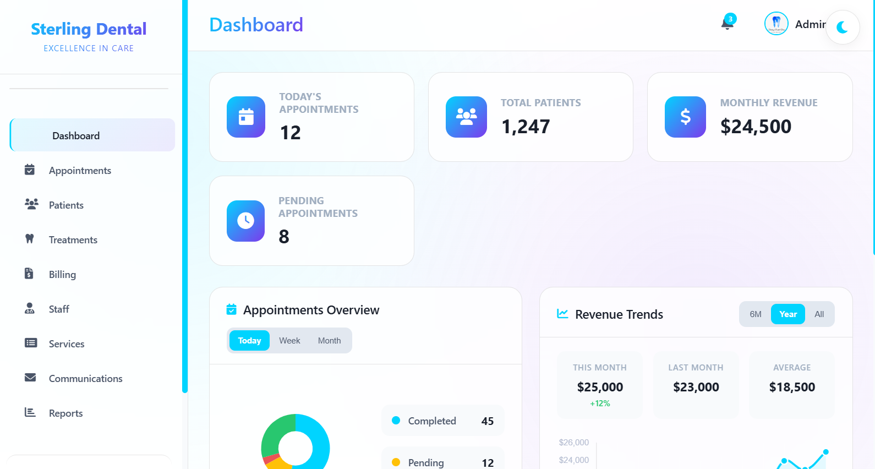Click the +12% growth indicator
This screenshot has width=875, height=469.
pos(600,403)
